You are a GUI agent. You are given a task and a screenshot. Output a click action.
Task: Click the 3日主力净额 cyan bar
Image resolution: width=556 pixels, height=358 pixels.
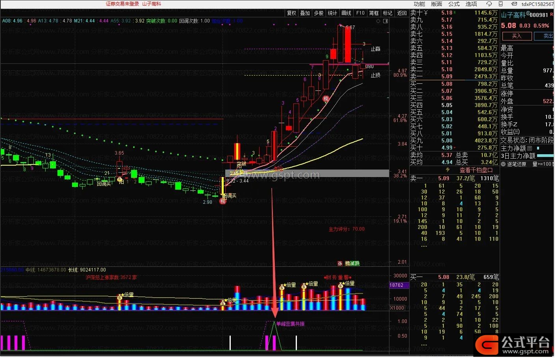point(545,156)
